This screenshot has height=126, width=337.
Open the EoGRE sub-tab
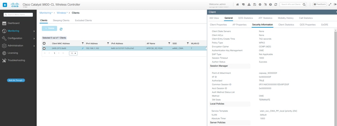point(325,25)
